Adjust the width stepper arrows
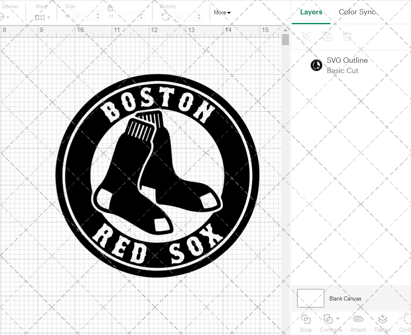The image size is (411, 335). point(98,16)
